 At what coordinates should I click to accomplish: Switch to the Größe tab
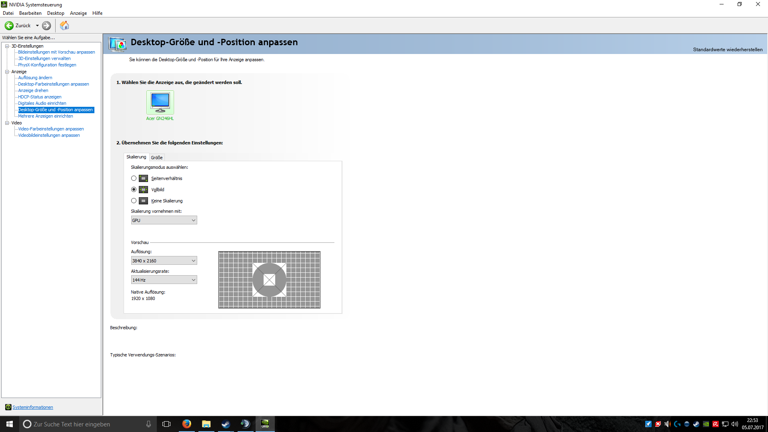tap(156, 158)
